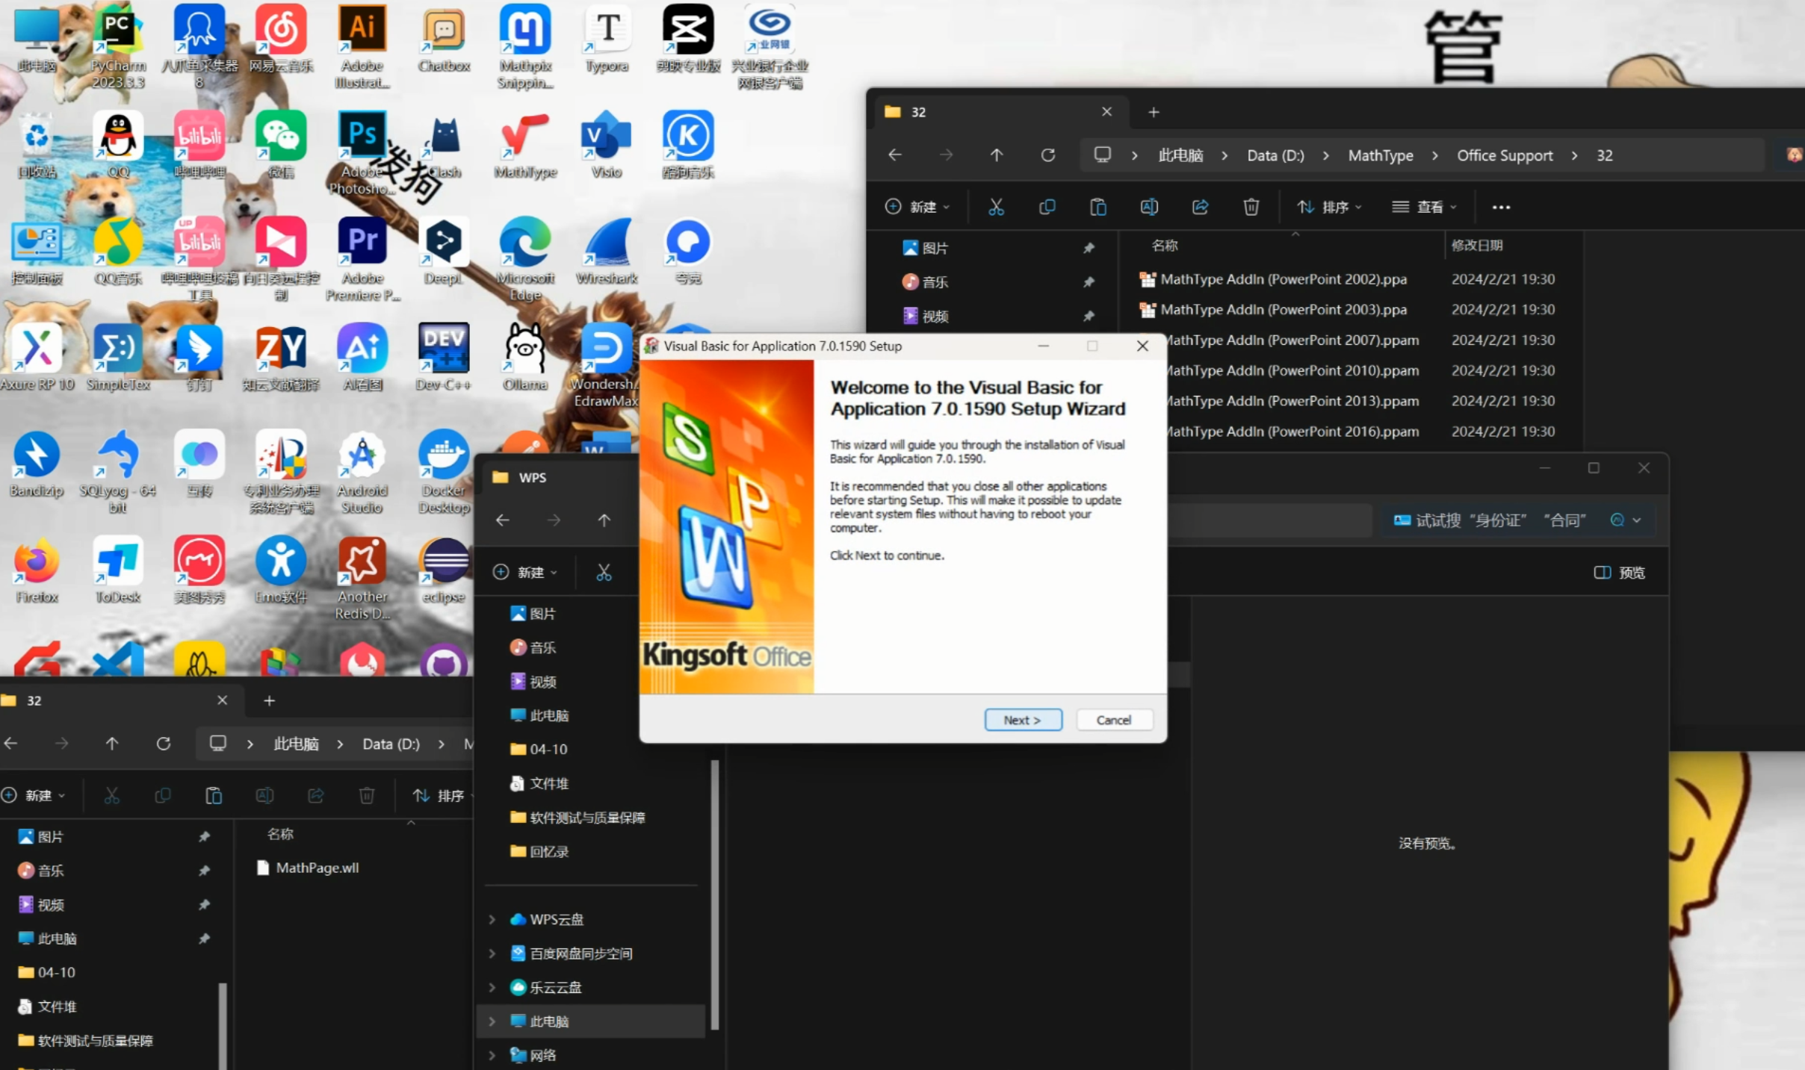Toggle the 预览 preview pane button
The height and width of the screenshot is (1070, 1805).
coord(1620,573)
